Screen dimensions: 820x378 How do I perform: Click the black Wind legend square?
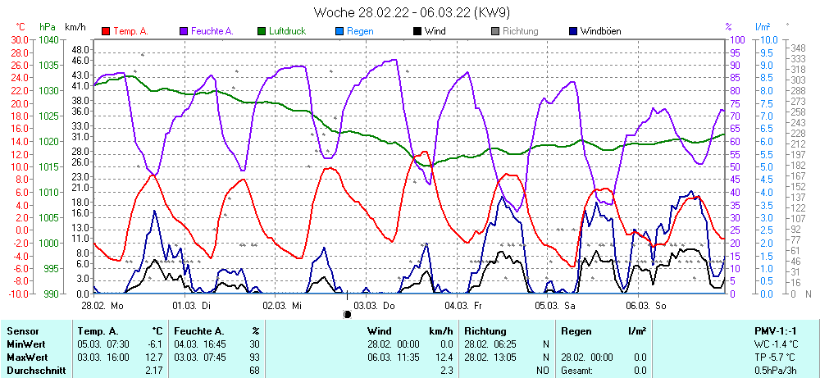417,32
